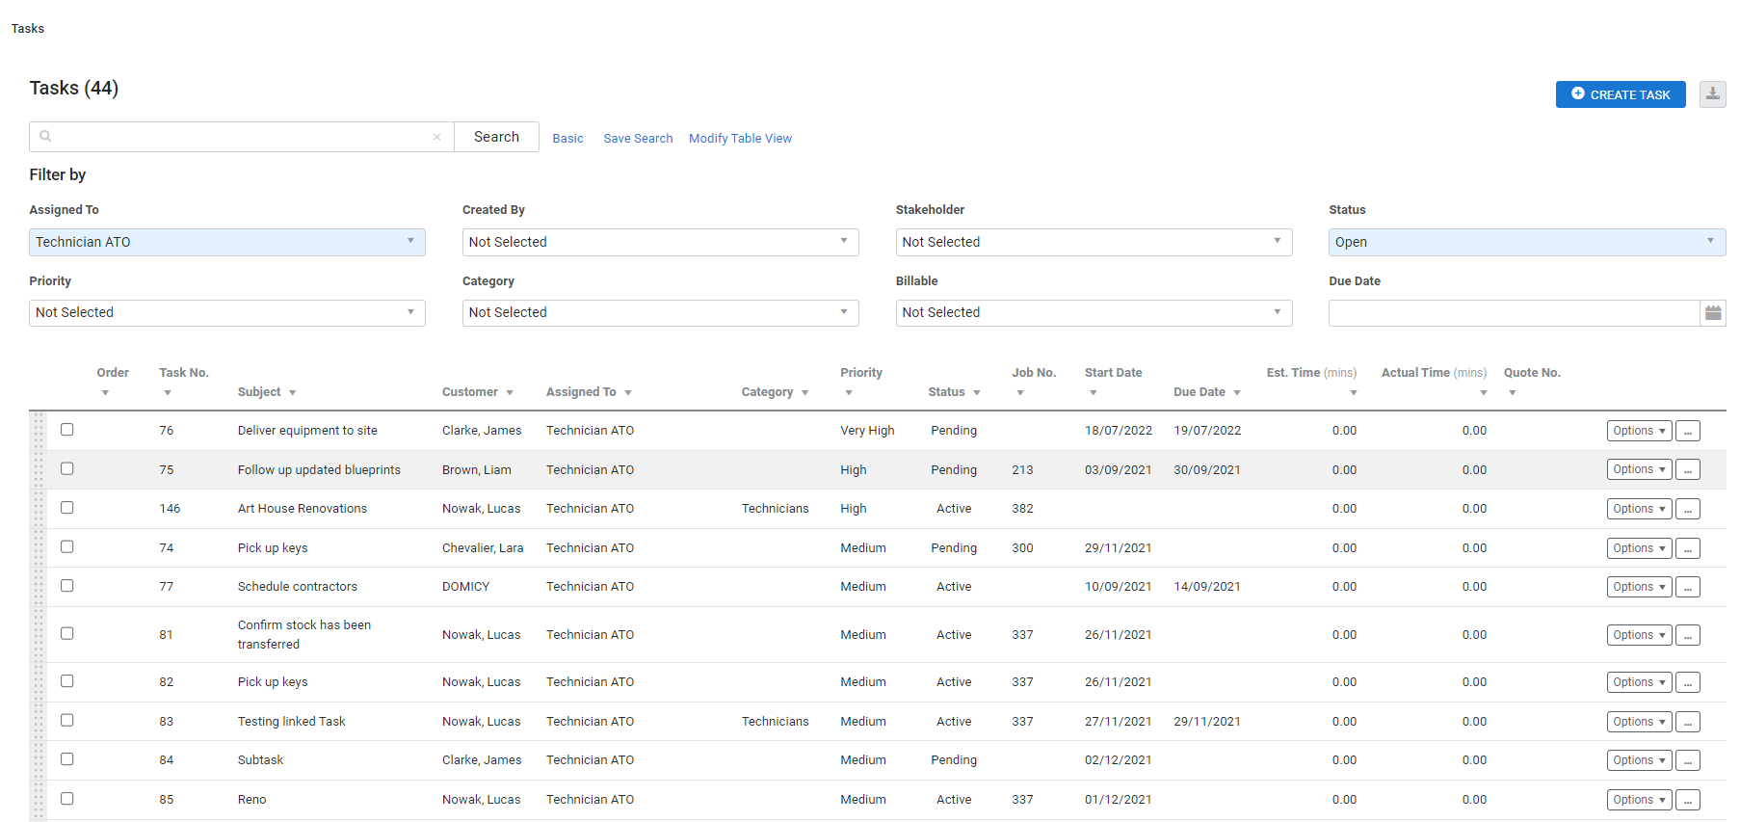Sort table by Due Date column header
Image resolution: width=1740 pixels, height=822 pixels.
(x=1207, y=392)
